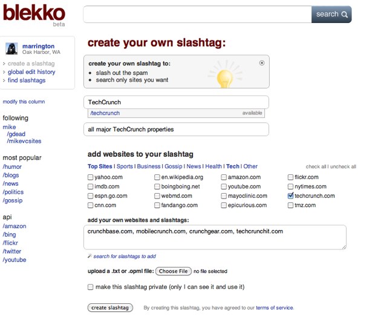381x319 pixels.
Task: Select the /techcrunch available suggestion
Action: click(176, 113)
